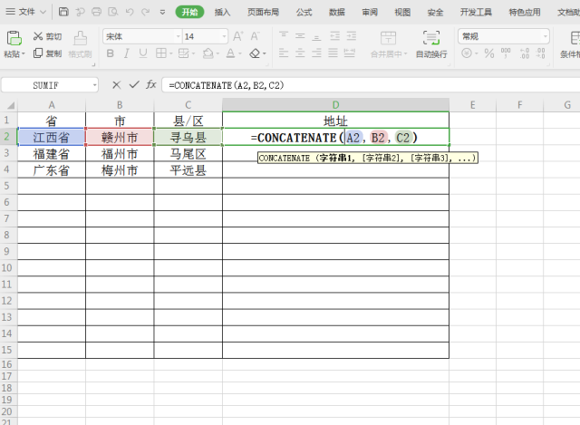The image size is (580, 425).
Task: Select cell A3 containing 福建省
Action: pyautogui.click(x=52, y=153)
